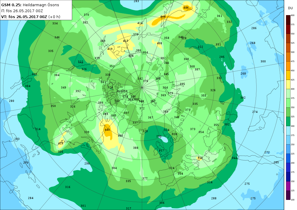
Task: Click the 'DU' unit label above the legend
Action: click(x=290, y=8)
